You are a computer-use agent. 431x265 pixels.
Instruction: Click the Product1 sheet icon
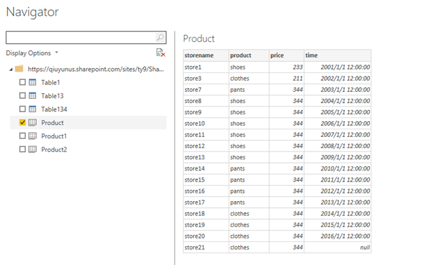point(33,136)
